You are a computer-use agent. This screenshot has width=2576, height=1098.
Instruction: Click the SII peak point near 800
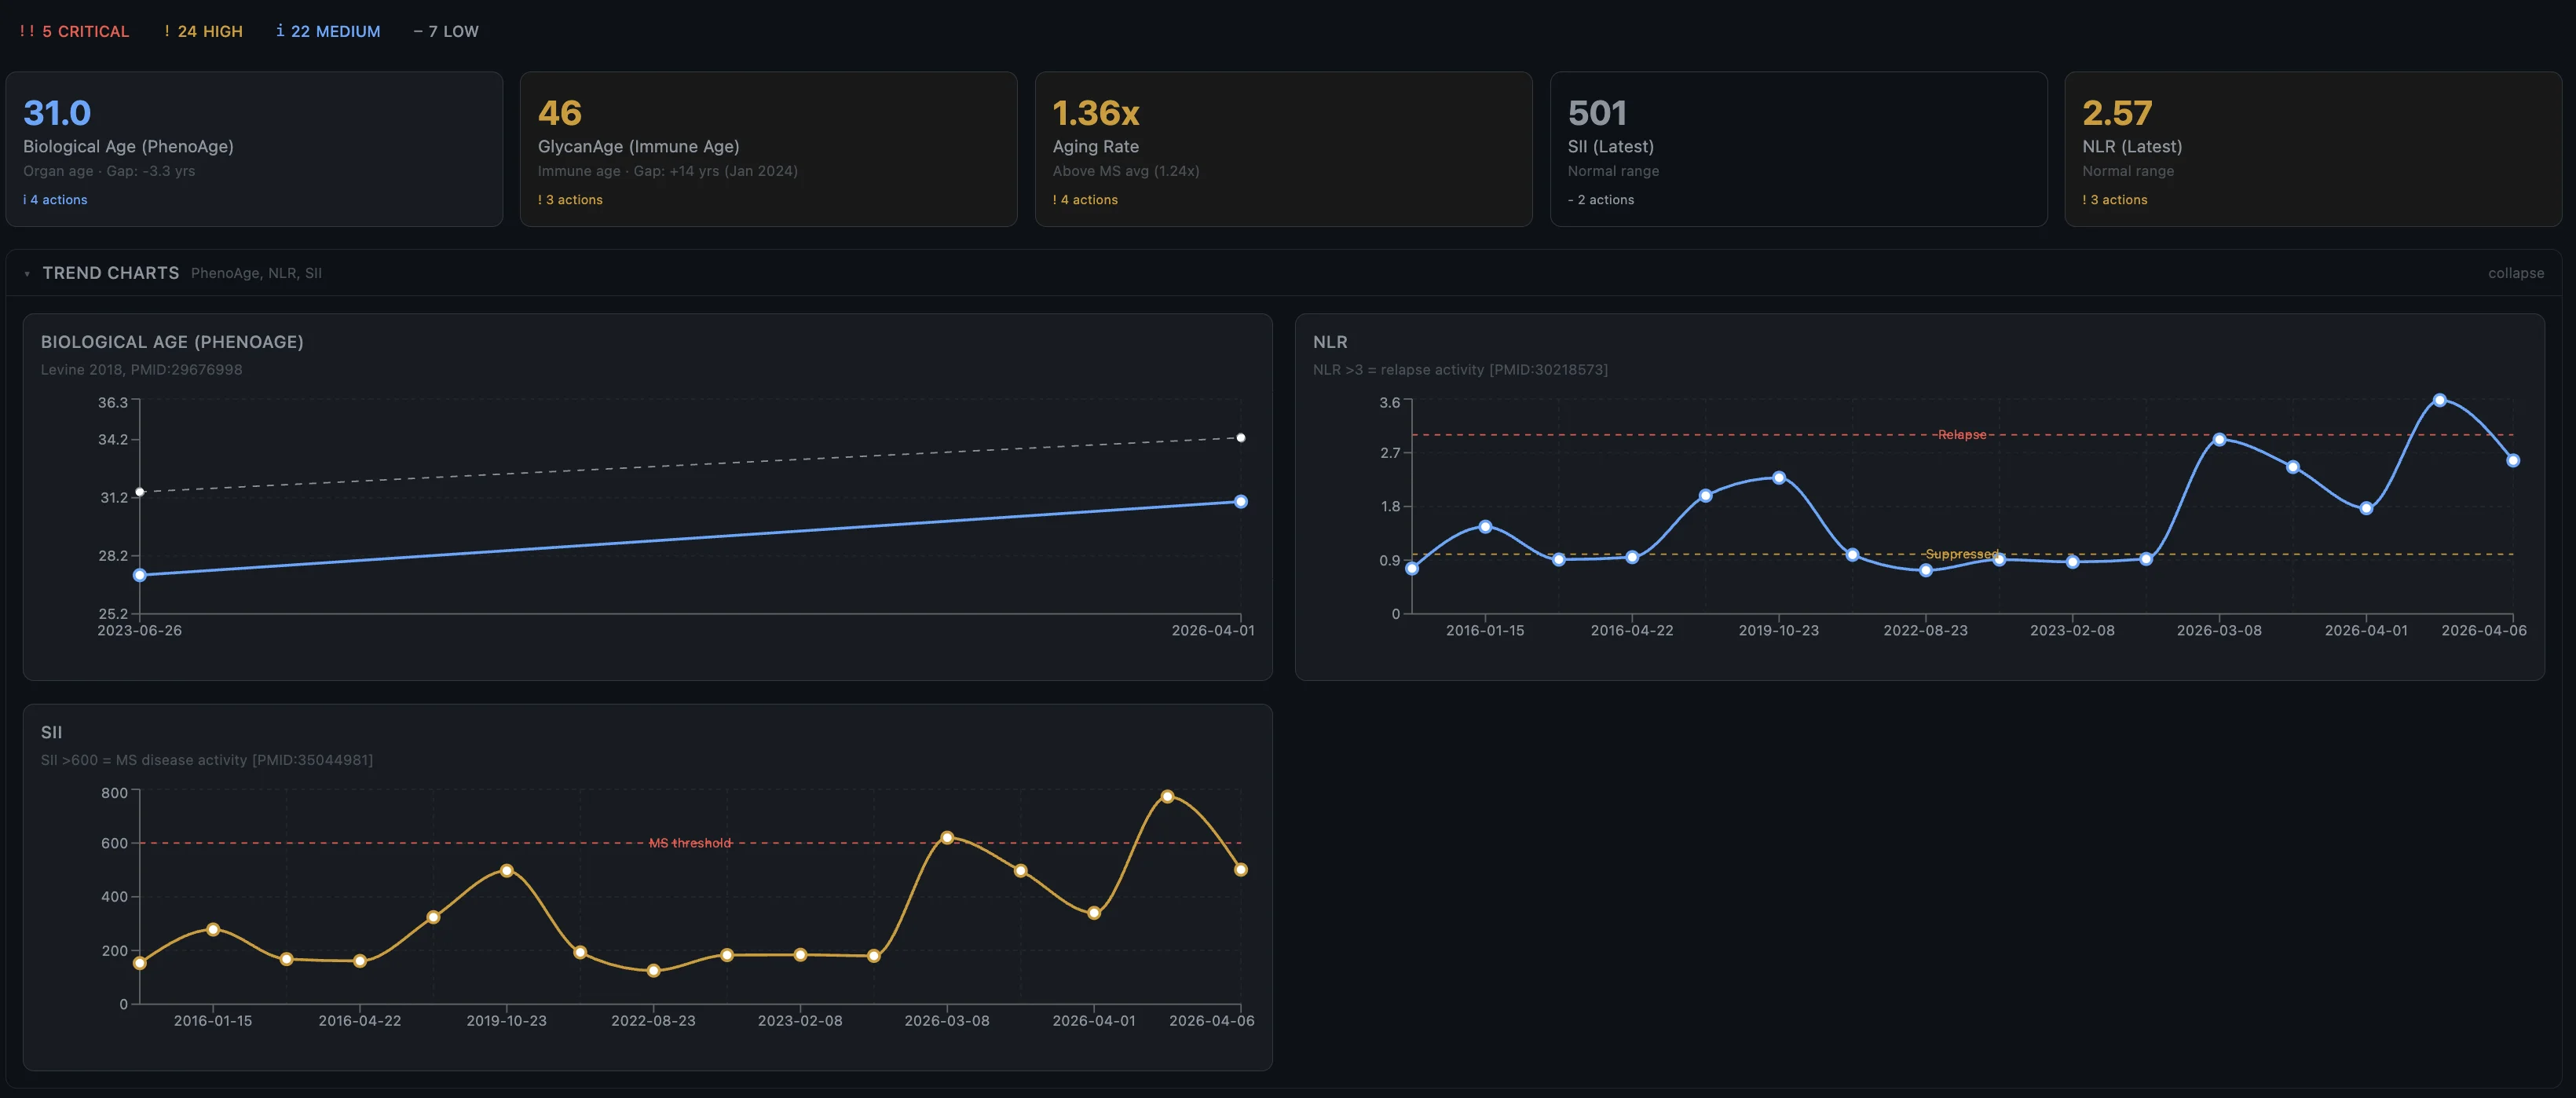tap(1167, 797)
